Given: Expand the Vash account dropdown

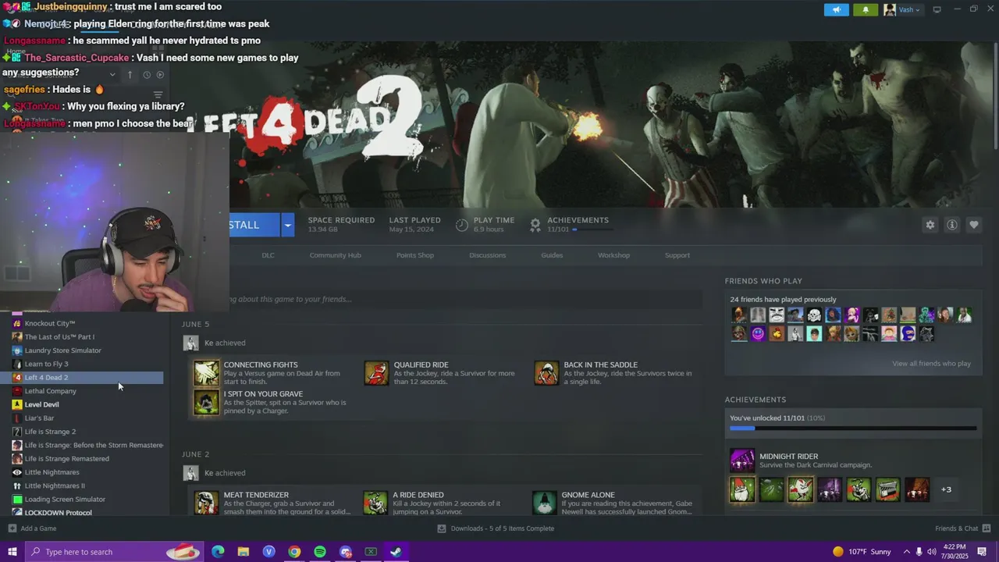Looking at the screenshot, I should 903,9.
